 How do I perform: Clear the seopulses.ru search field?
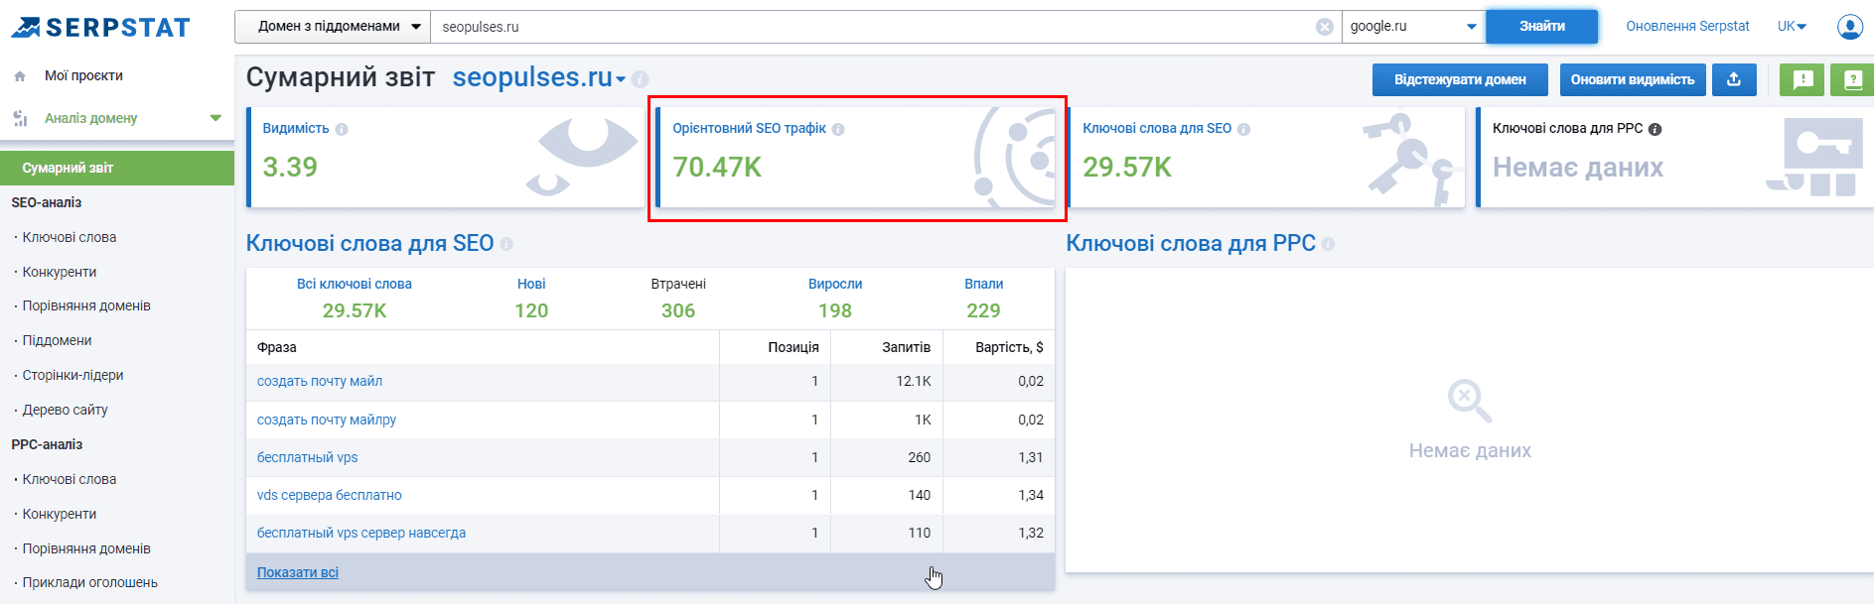click(1324, 27)
